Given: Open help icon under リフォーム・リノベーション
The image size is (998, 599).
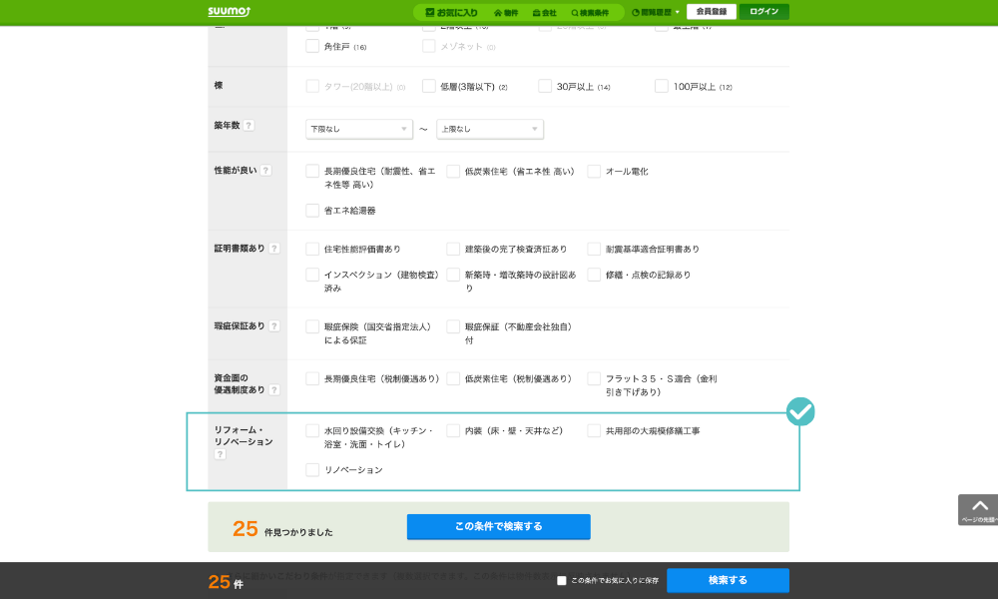Looking at the screenshot, I should click(x=220, y=454).
